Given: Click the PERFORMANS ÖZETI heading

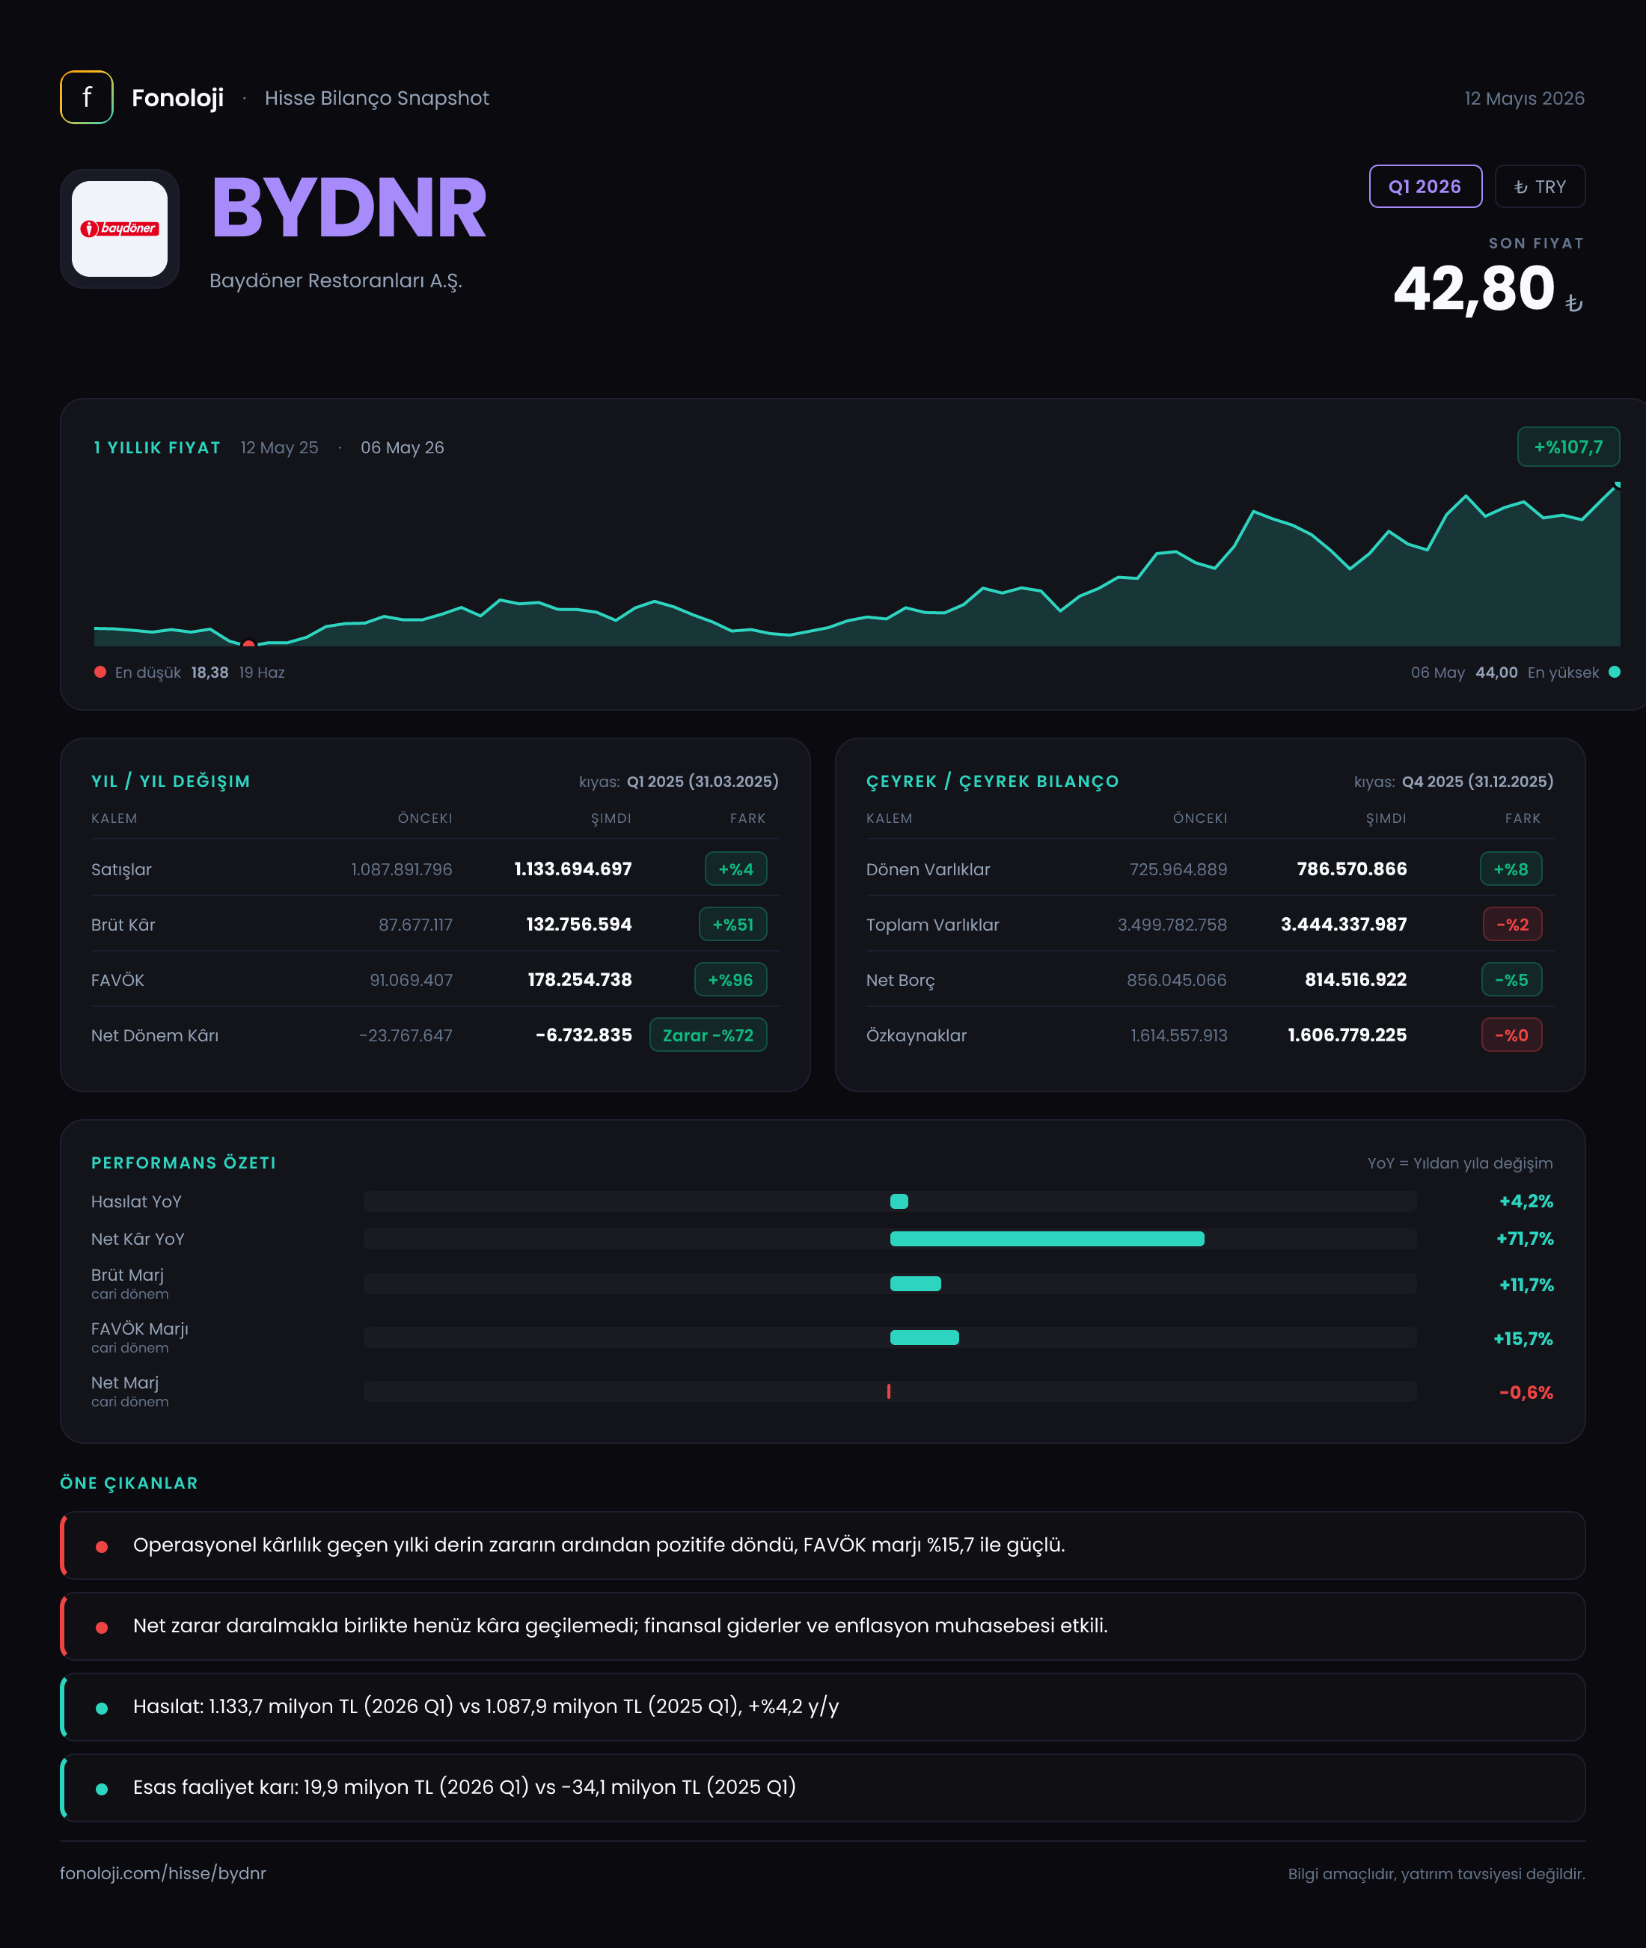Looking at the screenshot, I should pos(184,1163).
